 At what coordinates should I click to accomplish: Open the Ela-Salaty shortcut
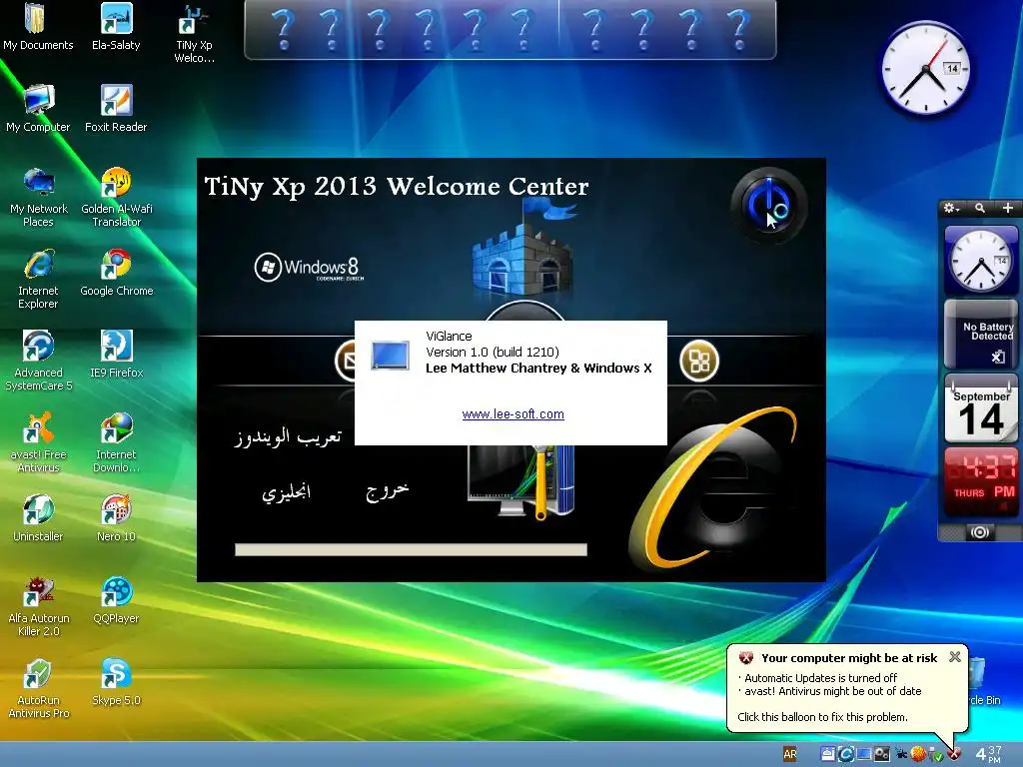pyautogui.click(x=116, y=27)
